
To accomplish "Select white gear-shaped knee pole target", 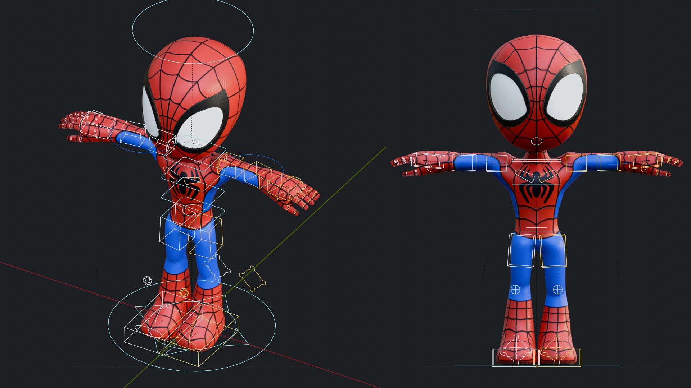I will coord(216,268).
